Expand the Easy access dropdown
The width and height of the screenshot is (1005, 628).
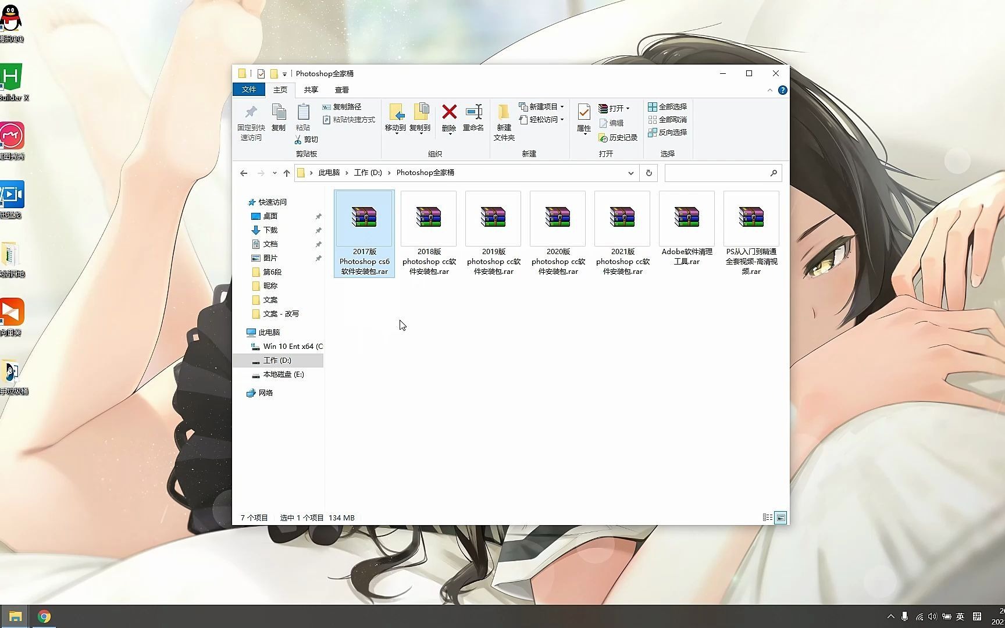click(x=562, y=120)
